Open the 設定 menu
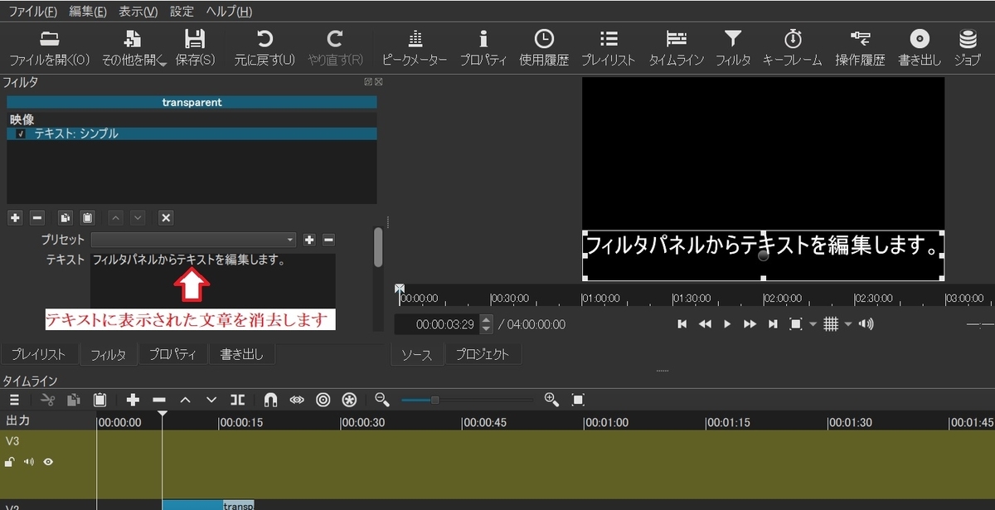 (182, 12)
